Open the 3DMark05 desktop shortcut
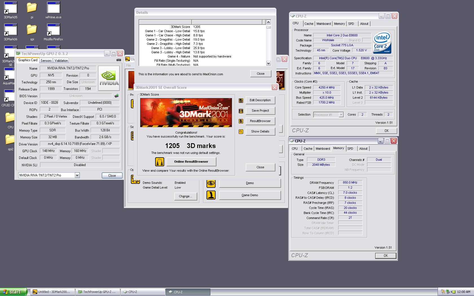 10,10
